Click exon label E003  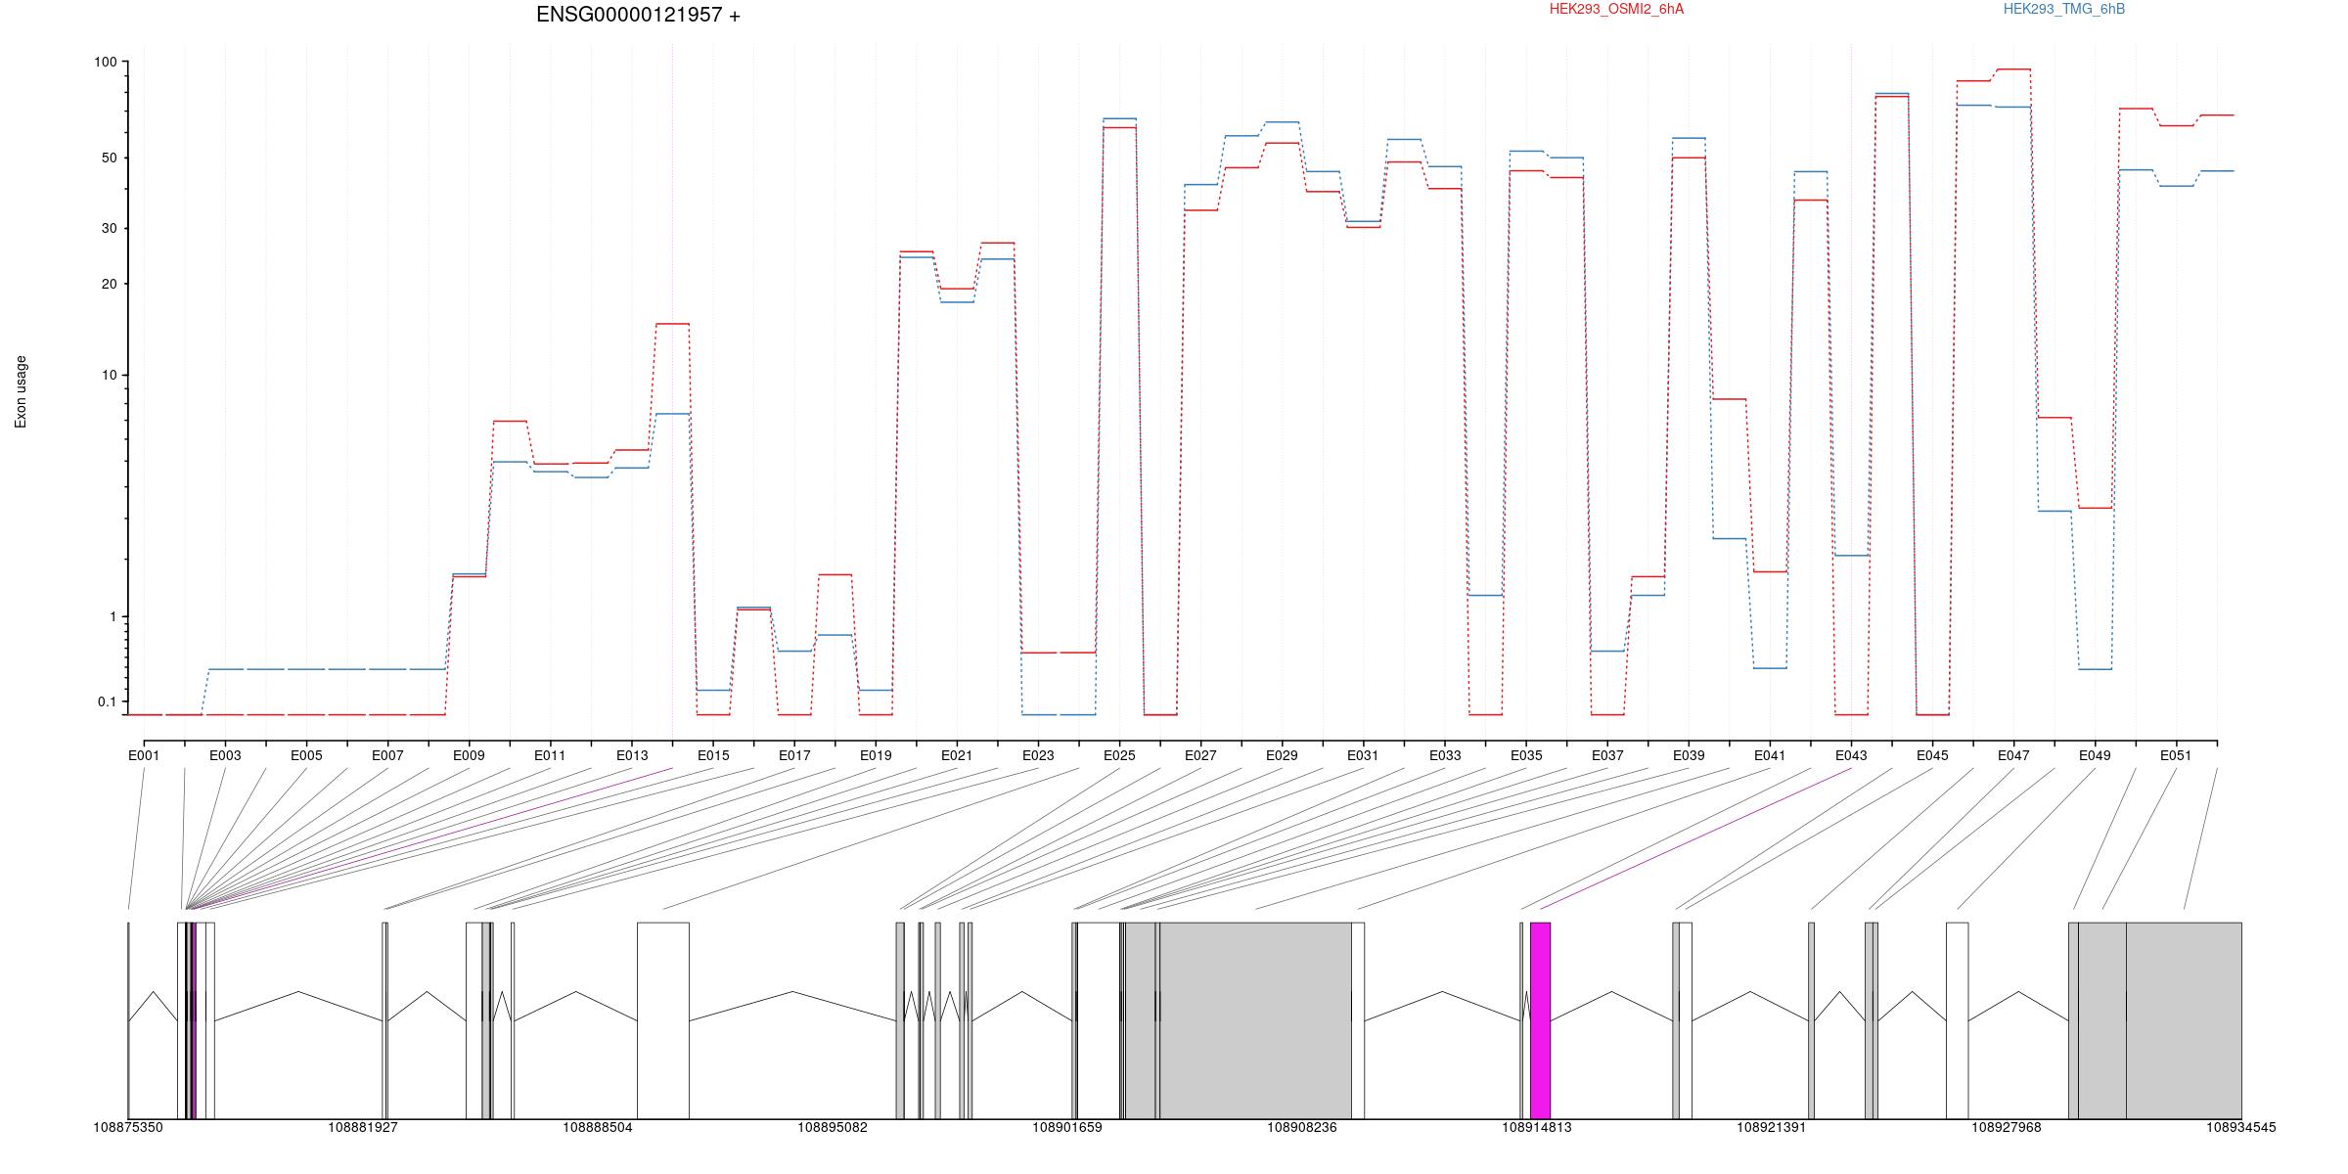tap(225, 755)
